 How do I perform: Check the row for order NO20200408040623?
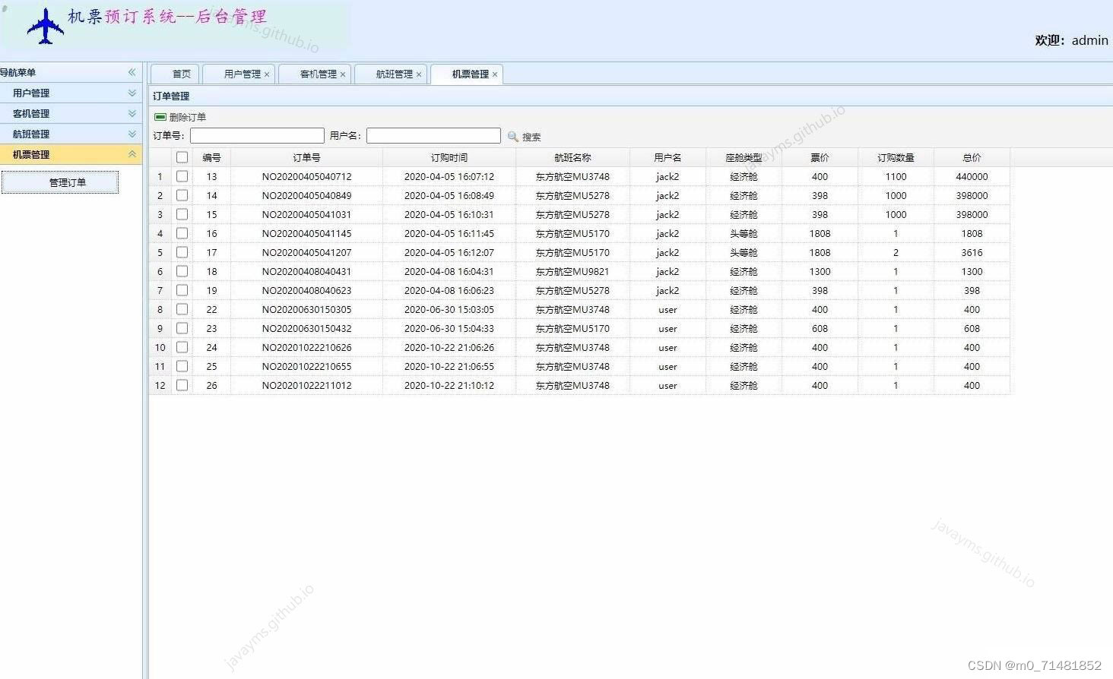coord(182,290)
